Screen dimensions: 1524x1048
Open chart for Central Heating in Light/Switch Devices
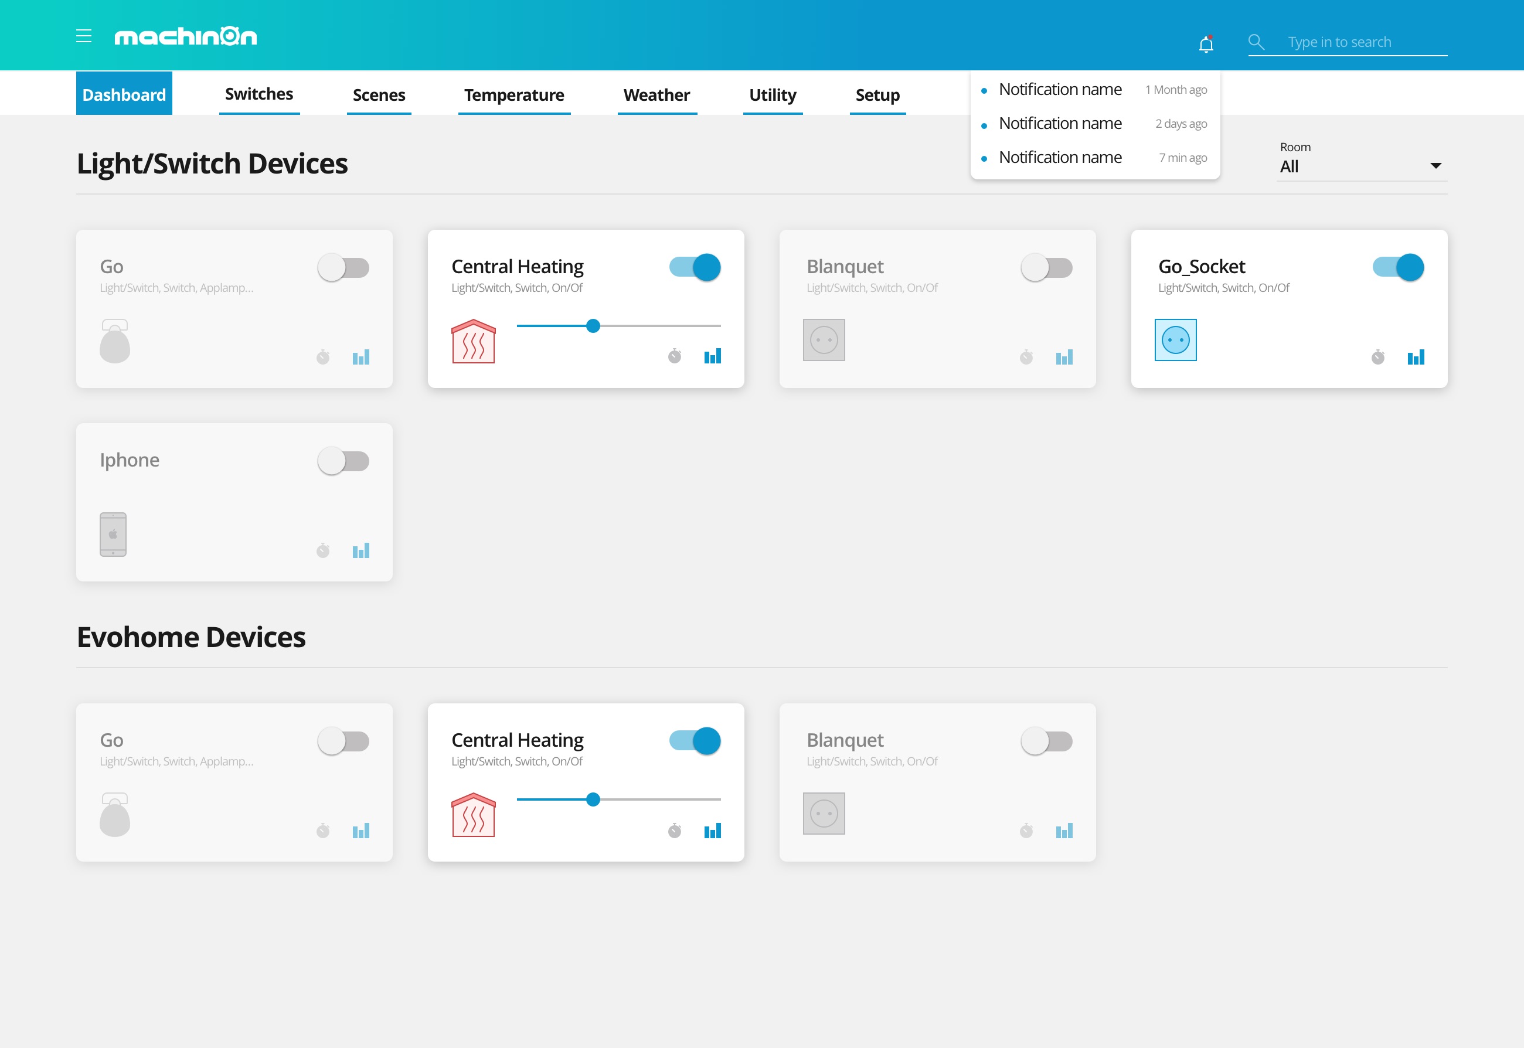pyautogui.click(x=713, y=356)
